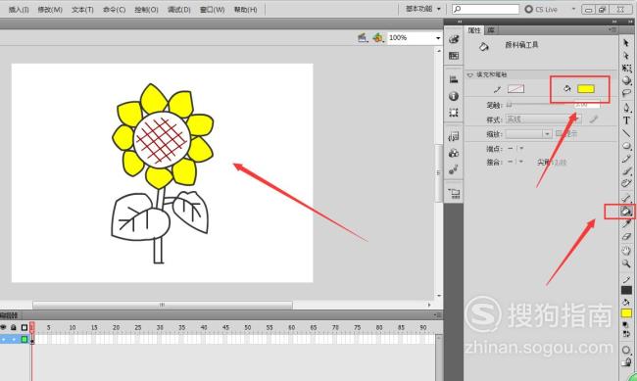The width and height of the screenshot is (637, 381).
Task: Select the Eyedropper tool
Action: point(626,224)
